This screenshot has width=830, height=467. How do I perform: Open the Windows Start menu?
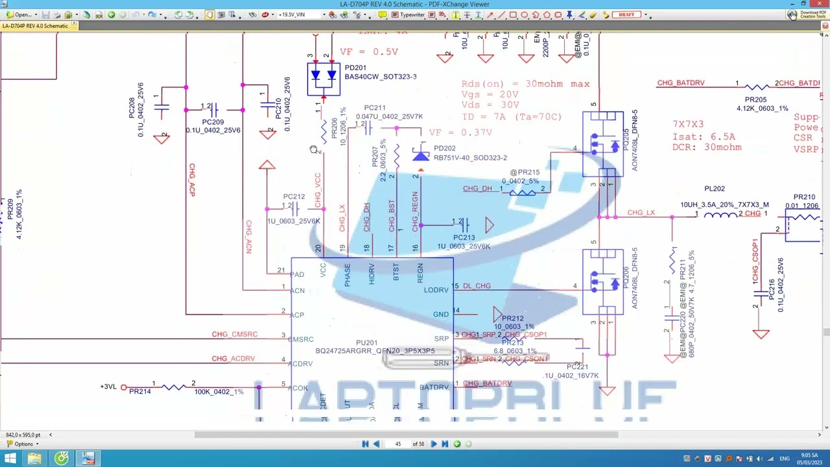click(x=10, y=459)
